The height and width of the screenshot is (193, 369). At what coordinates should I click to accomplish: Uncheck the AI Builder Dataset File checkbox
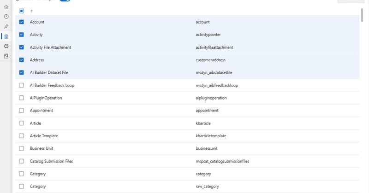21,72
